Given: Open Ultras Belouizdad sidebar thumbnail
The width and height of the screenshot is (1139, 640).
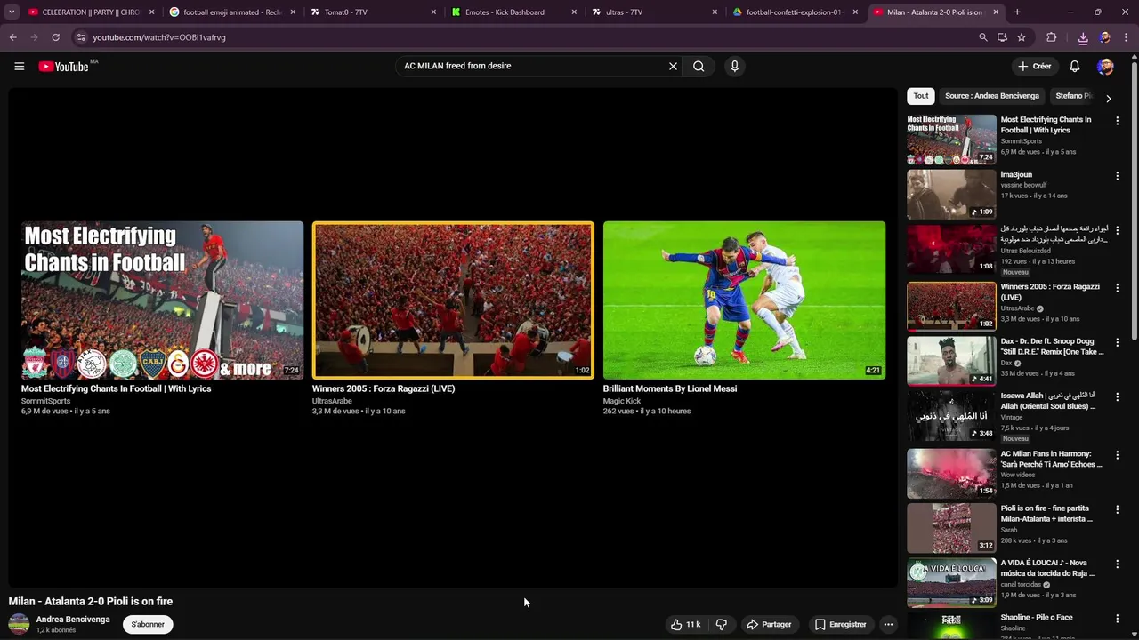Looking at the screenshot, I should 951,249.
